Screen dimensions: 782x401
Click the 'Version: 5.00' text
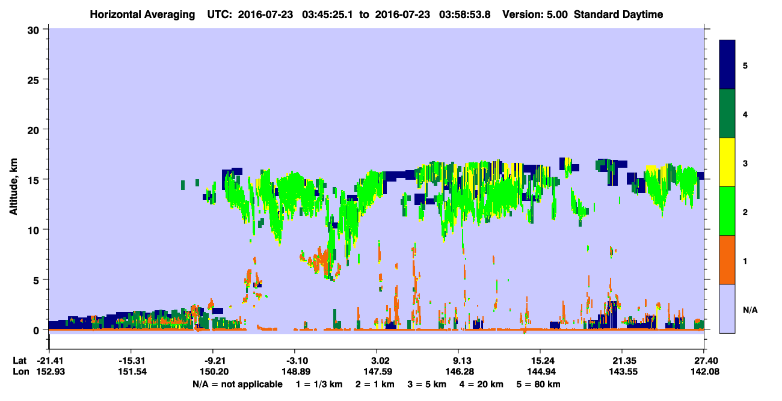[536, 14]
